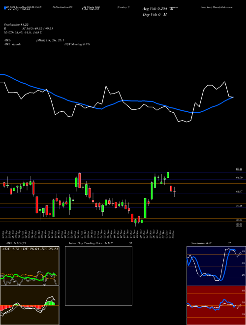Click the 'SI 14/3: 49.35 / 49.51' value
This screenshot has width=246, height=325.
pos(37,29)
